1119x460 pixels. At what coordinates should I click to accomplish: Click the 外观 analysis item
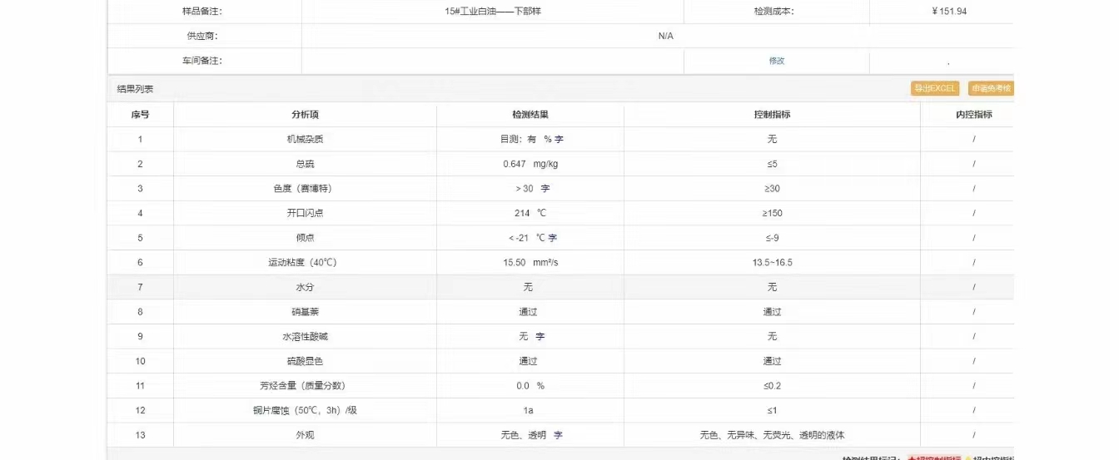305,435
